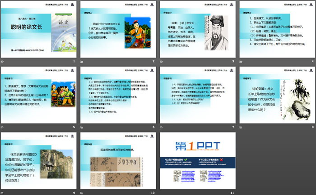The image size is (316, 195).
Task: Choose slide 8 with the ink bamboo painting
Action: coord(277,95)
